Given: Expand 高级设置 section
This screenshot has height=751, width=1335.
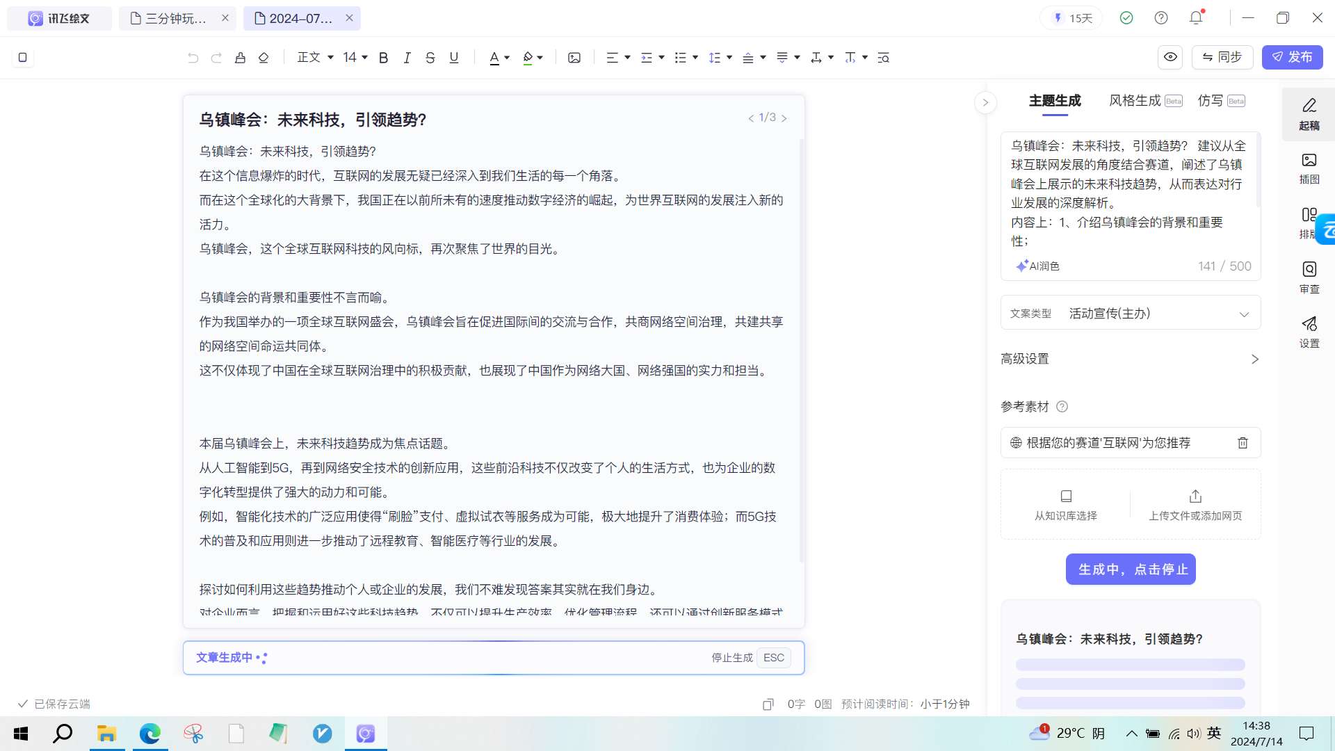Looking at the screenshot, I should 1130,359.
